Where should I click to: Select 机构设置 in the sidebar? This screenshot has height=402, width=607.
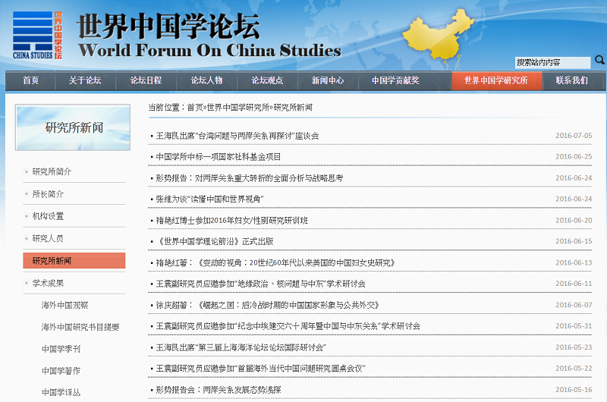[x=48, y=216]
